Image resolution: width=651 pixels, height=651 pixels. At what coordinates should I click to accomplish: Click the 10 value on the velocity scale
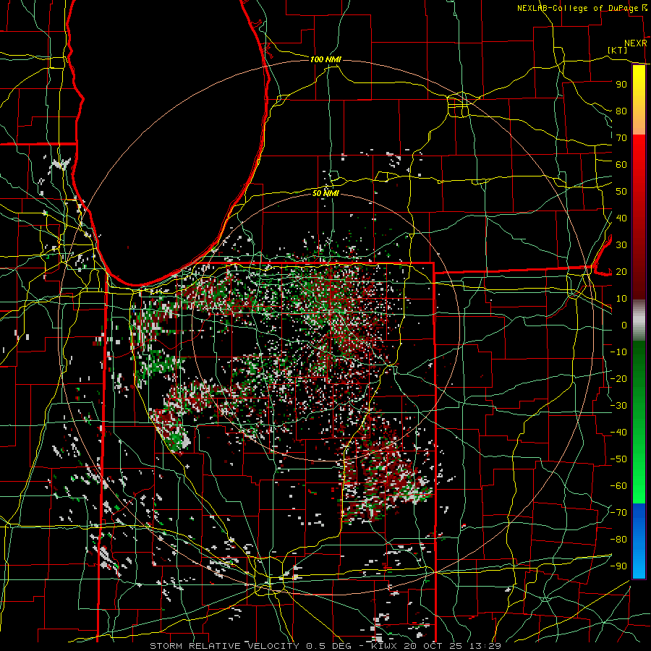tap(621, 299)
